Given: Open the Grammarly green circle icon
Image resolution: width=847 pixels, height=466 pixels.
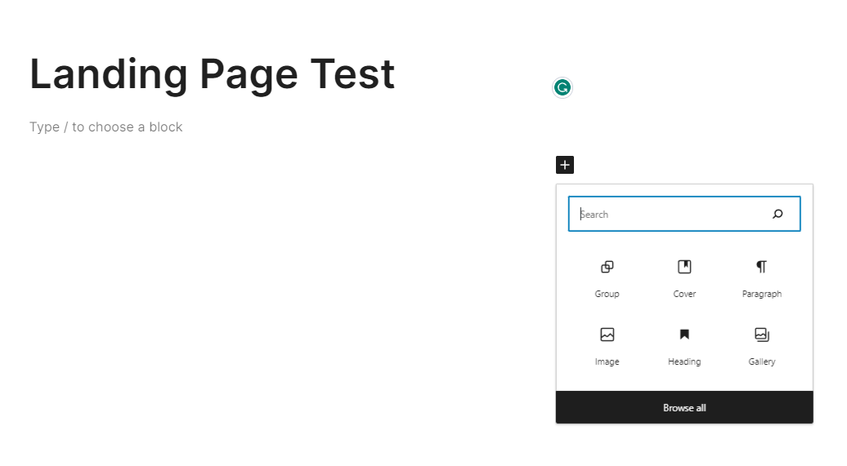Looking at the screenshot, I should (x=562, y=88).
